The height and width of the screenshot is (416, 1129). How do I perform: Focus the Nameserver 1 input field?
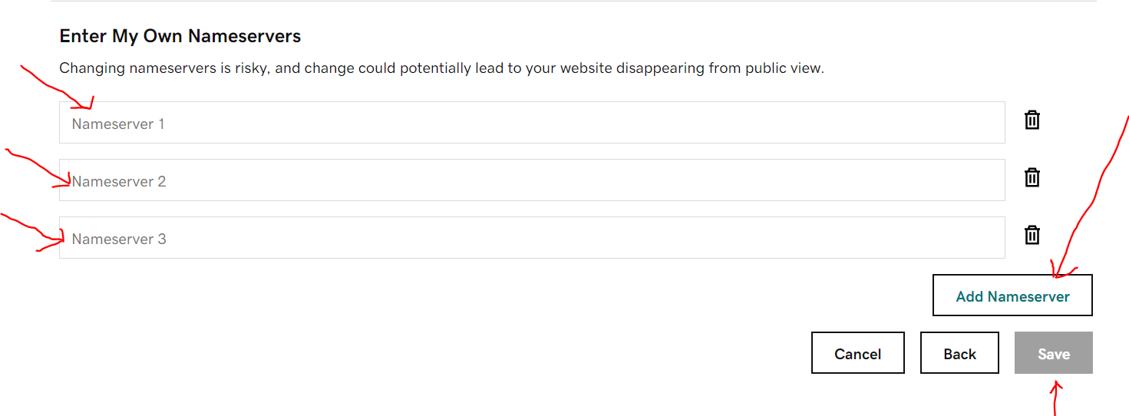pos(532,123)
